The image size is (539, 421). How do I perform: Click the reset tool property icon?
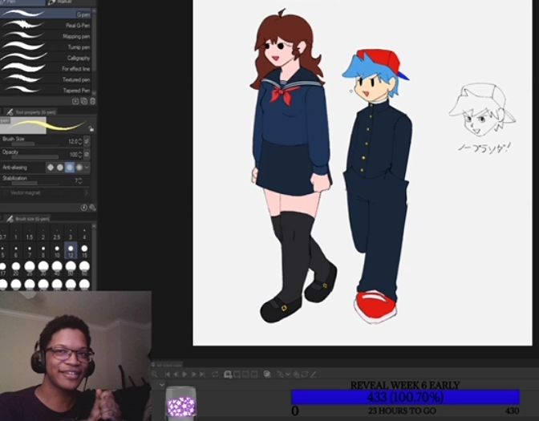tap(83, 207)
